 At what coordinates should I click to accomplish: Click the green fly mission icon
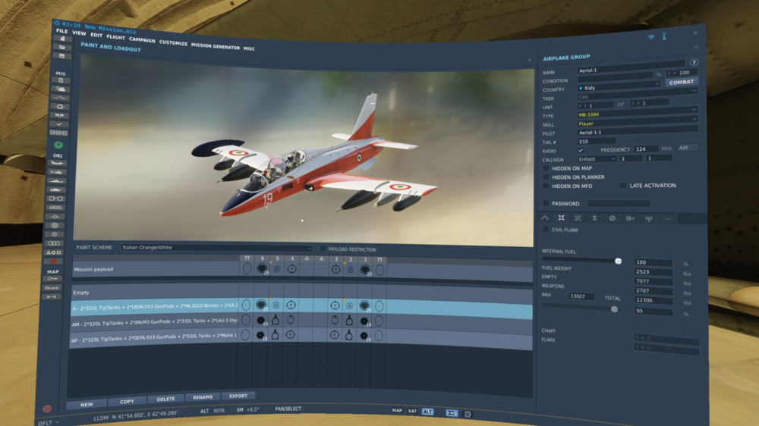[58, 145]
